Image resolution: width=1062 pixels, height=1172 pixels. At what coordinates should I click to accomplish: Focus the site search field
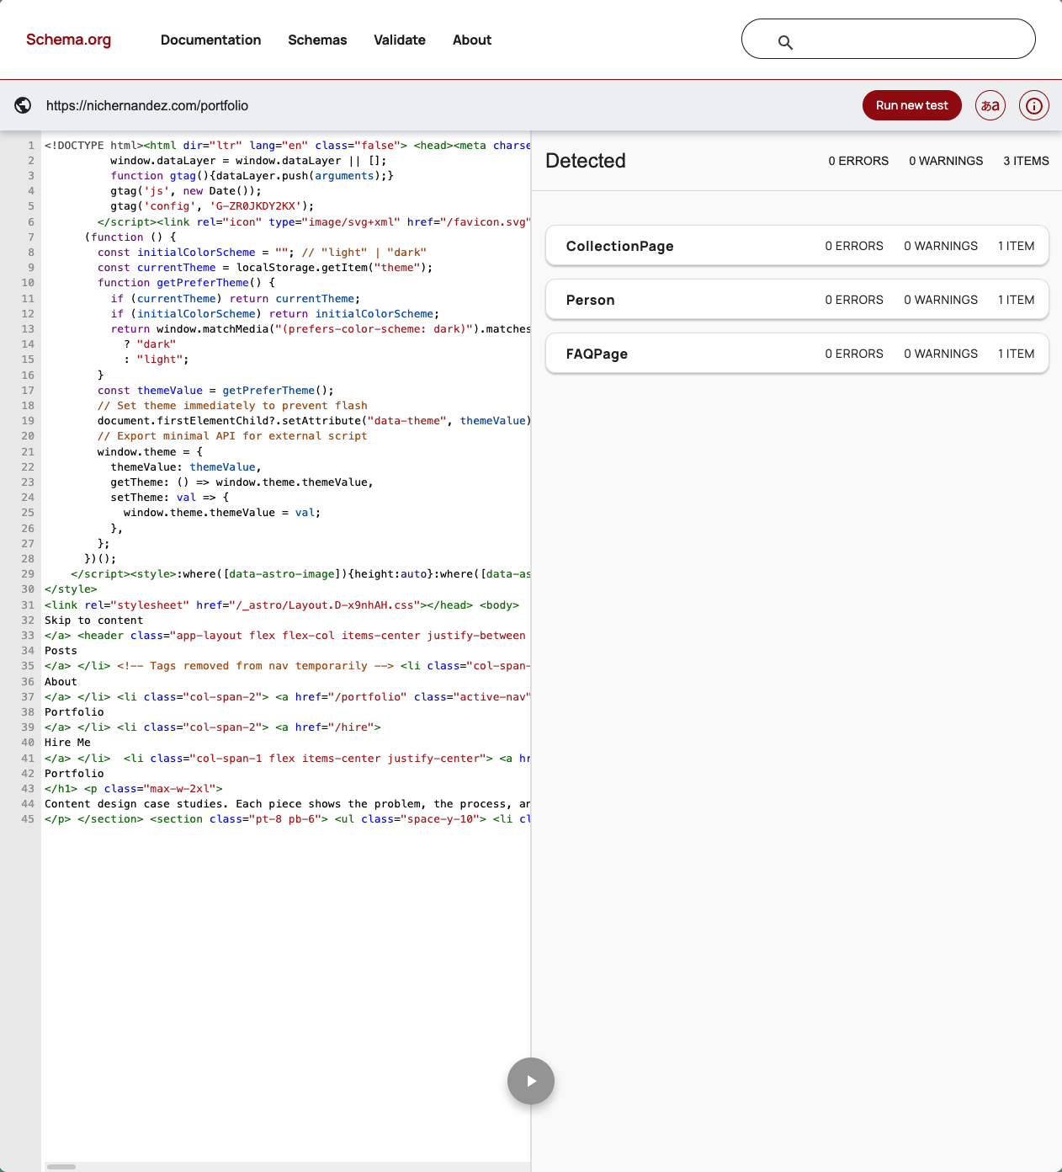889,39
